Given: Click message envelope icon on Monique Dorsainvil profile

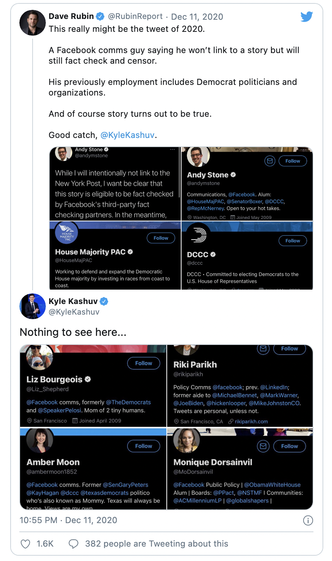Looking at the screenshot, I should [263, 446].
